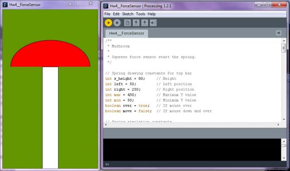
Task: Click the console's scroll down arrow
Action: [x=284, y=158]
